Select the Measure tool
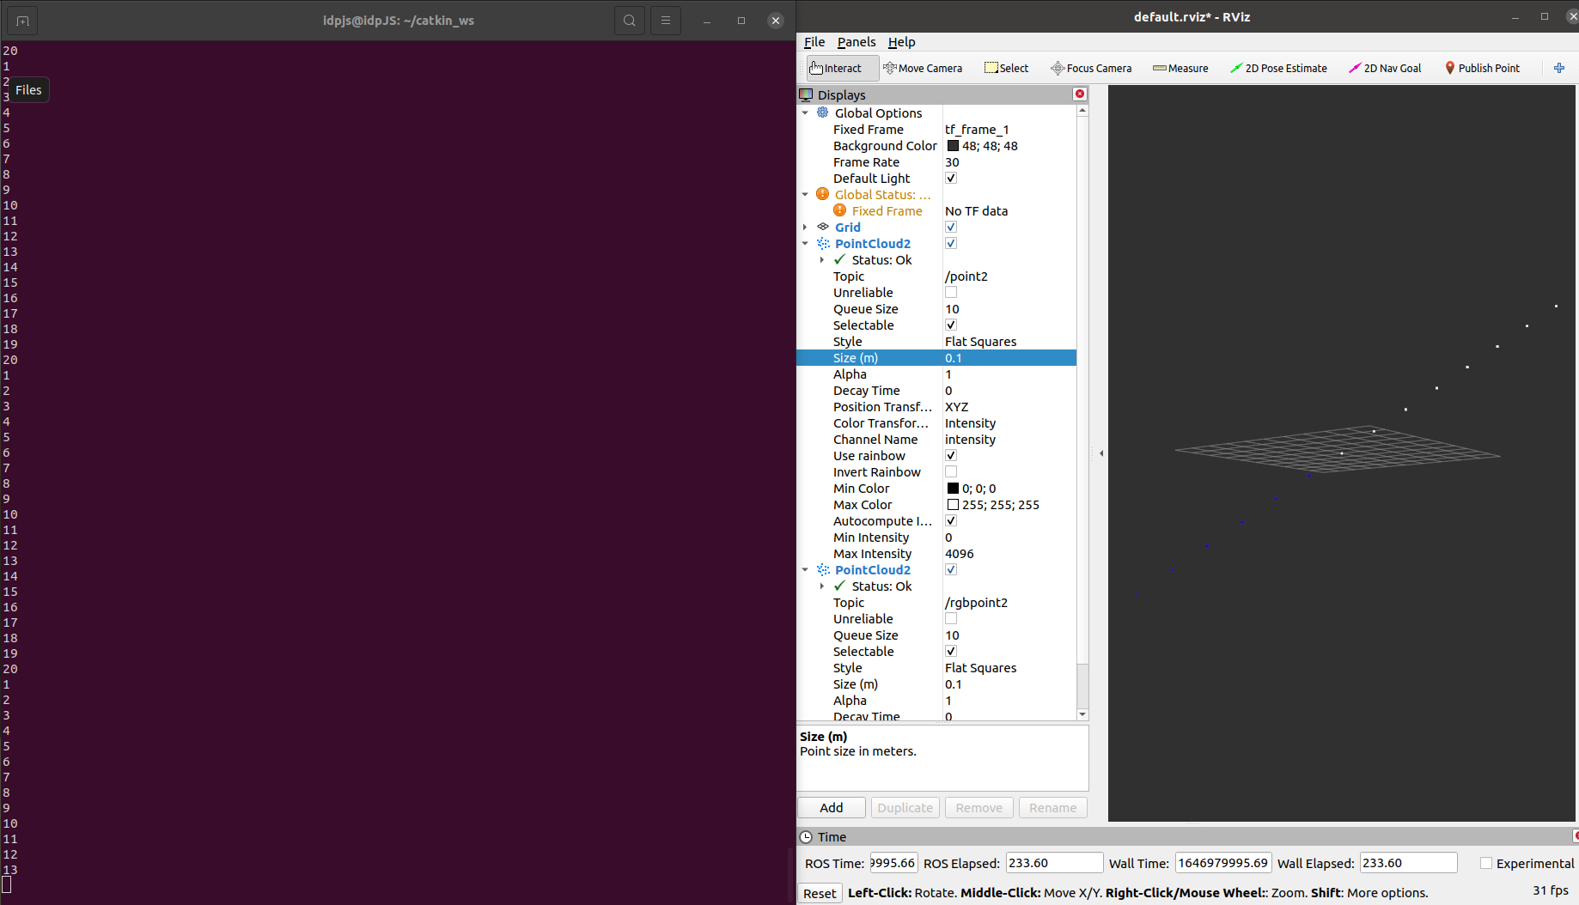The width and height of the screenshot is (1579, 905). [x=1180, y=68]
